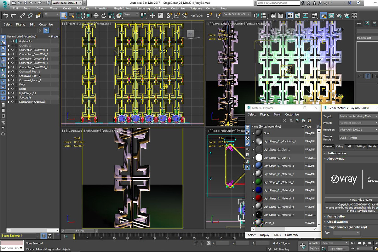
Task: Click the Save File icon in title bar
Action: (25, 3)
